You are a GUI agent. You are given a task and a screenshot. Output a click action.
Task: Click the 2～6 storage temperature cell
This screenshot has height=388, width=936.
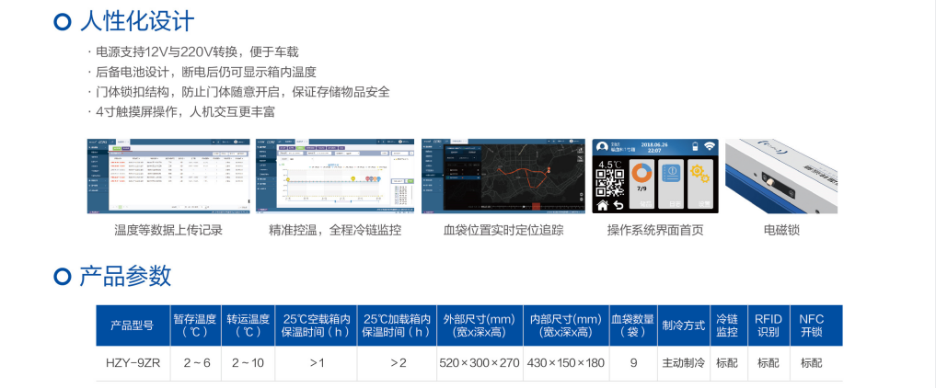coord(197,362)
